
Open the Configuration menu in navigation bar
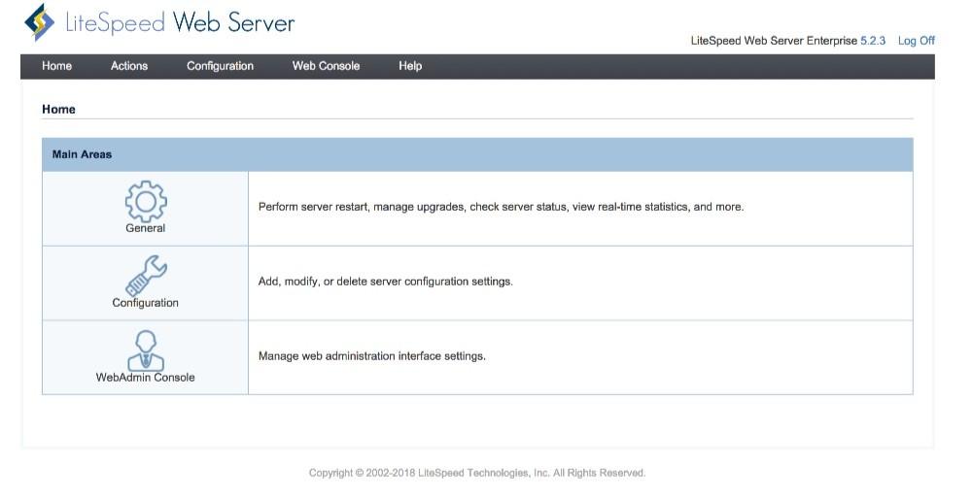pos(220,66)
